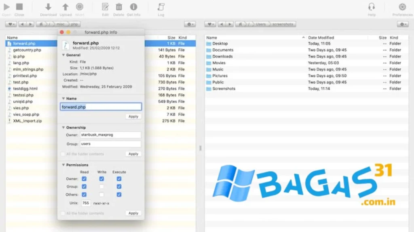Select the Desktop folder row
Screen dimensions: 414x232
[306, 43]
